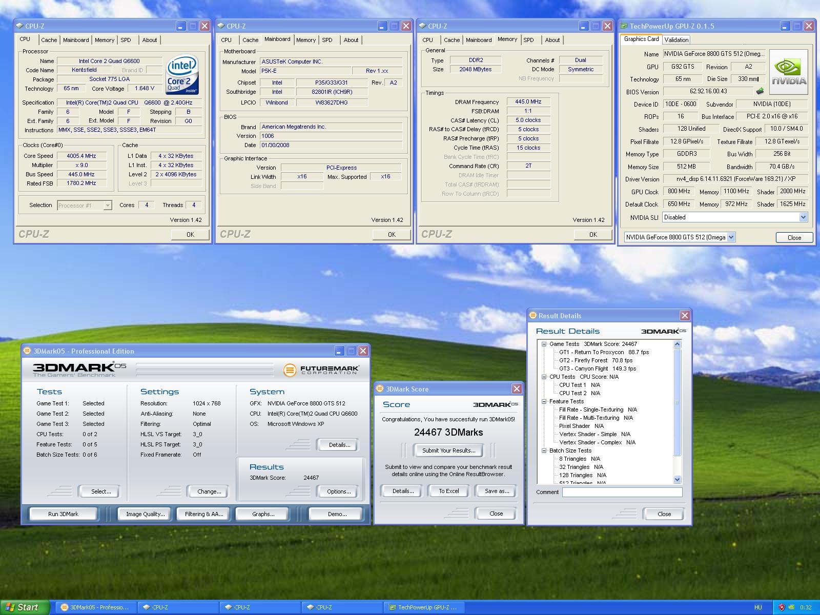This screenshot has height=615, width=820.
Task: Open About tab in the Memory CPU-Z window
Action: (552, 40)
